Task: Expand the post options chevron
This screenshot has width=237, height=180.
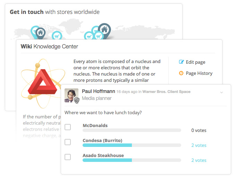Action: click(x=221, y=92)
